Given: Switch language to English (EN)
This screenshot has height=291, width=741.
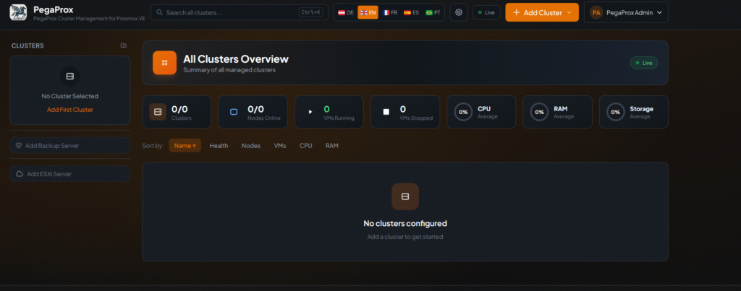Looking at the screenshot, I should pos(368,13).
